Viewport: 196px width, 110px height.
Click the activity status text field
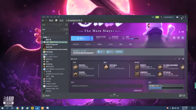pos(107,86)
